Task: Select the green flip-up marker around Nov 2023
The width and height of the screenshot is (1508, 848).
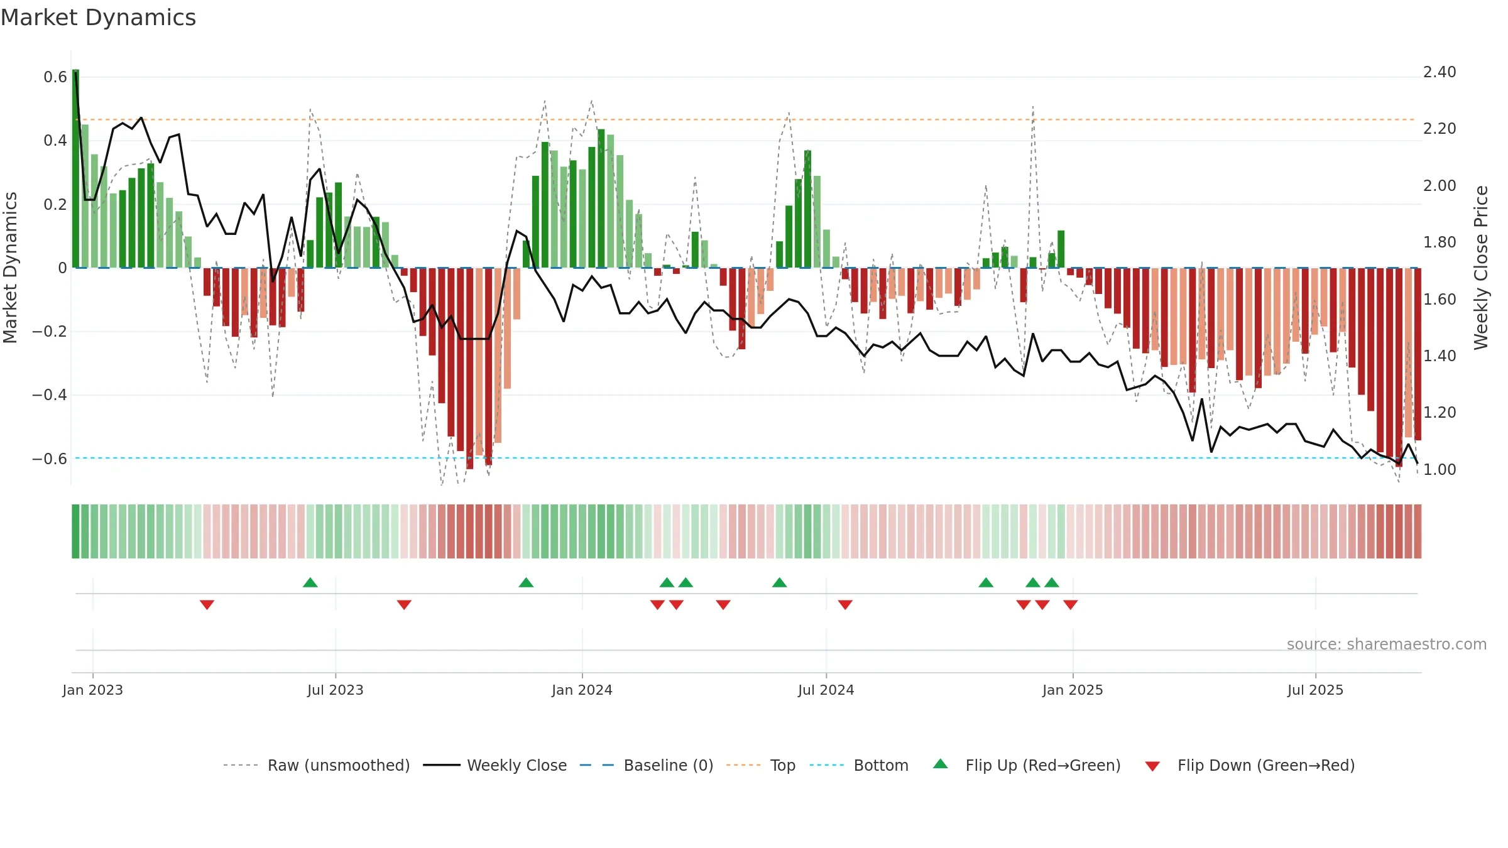Action: [x=527, y=582]
